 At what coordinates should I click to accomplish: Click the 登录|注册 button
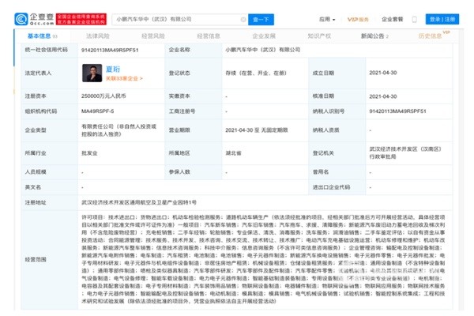click(x=442, y=19)
